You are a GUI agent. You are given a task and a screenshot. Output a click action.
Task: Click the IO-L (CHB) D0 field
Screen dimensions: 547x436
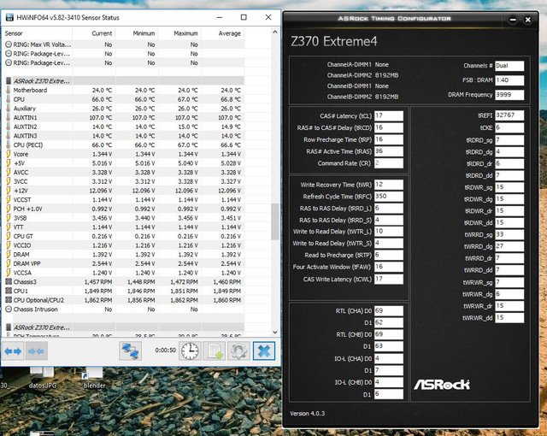click(389, 382)
